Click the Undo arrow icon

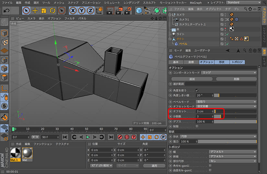click(6, 11)
